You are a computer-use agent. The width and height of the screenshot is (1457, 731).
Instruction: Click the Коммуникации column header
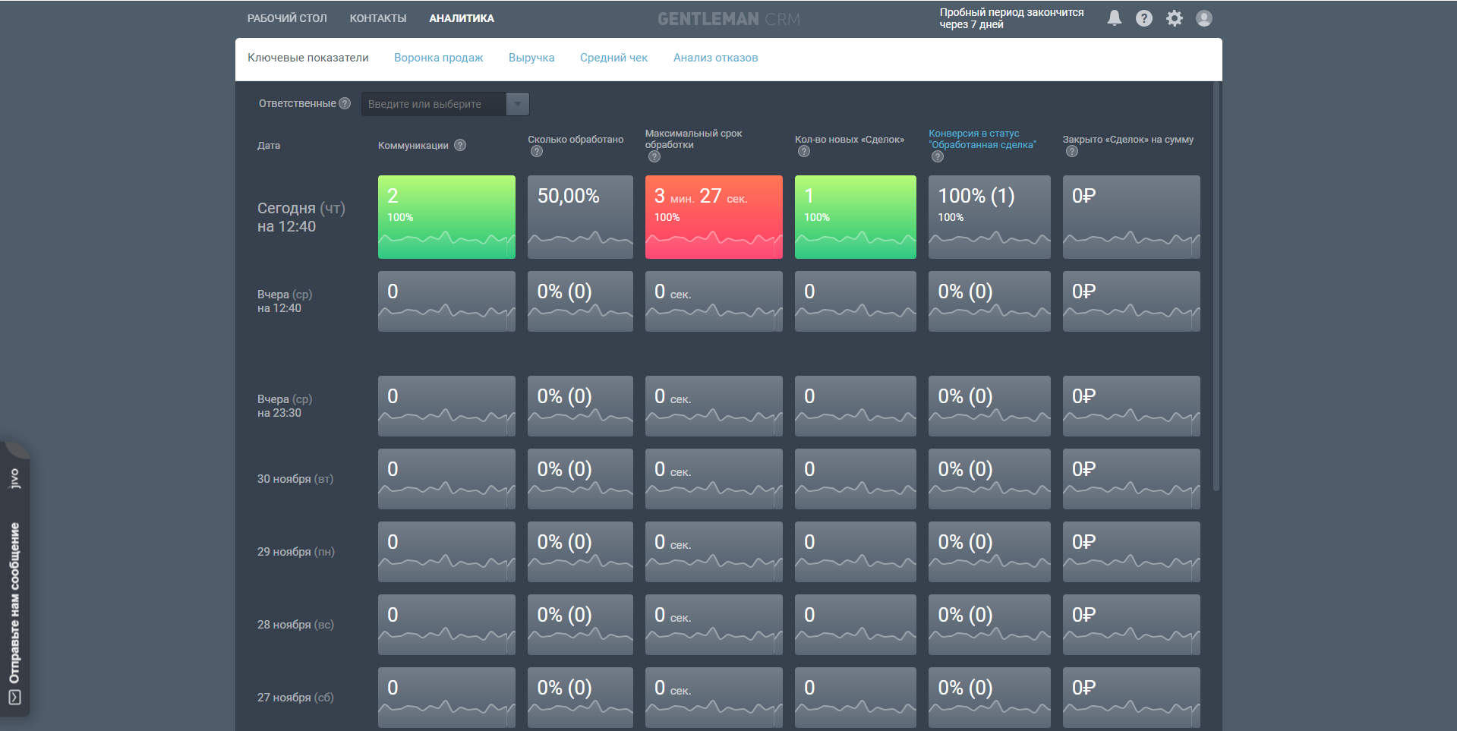[x=413, y=145]
